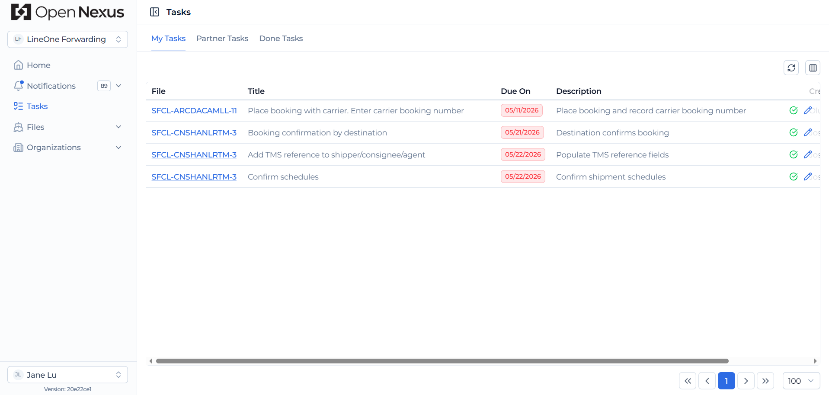Screen dimensions: 829x395
Task: Click the 89 notifications count badge
Action: 104,86
